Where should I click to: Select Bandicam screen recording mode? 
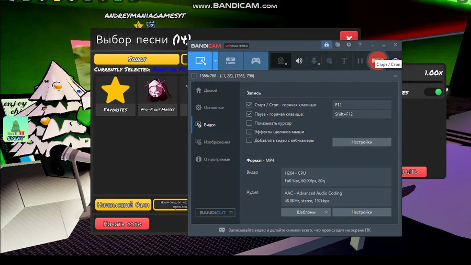[x=200, y=61]
